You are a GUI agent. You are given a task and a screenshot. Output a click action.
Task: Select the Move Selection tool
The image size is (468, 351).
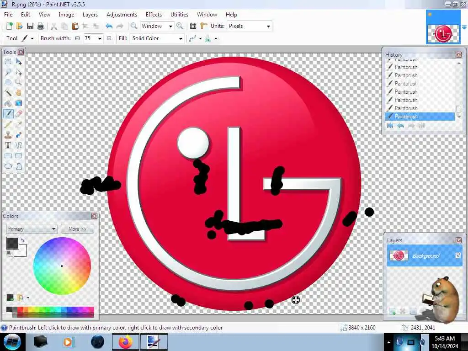coord(18,72)
